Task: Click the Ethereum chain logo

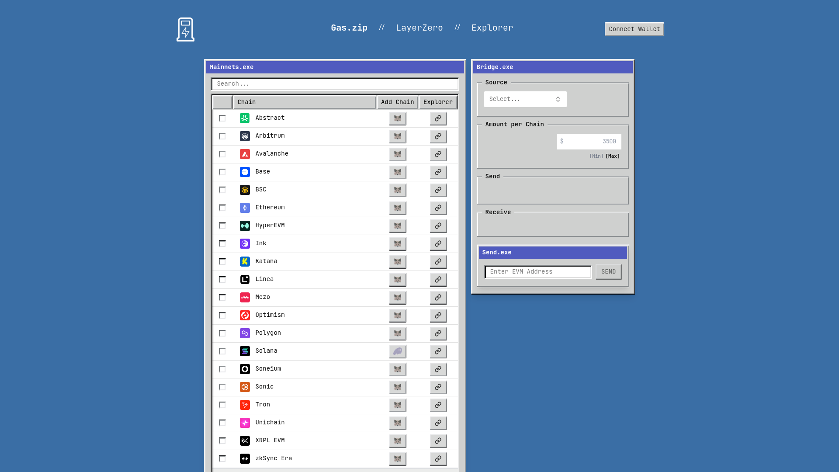Action: 245,208
